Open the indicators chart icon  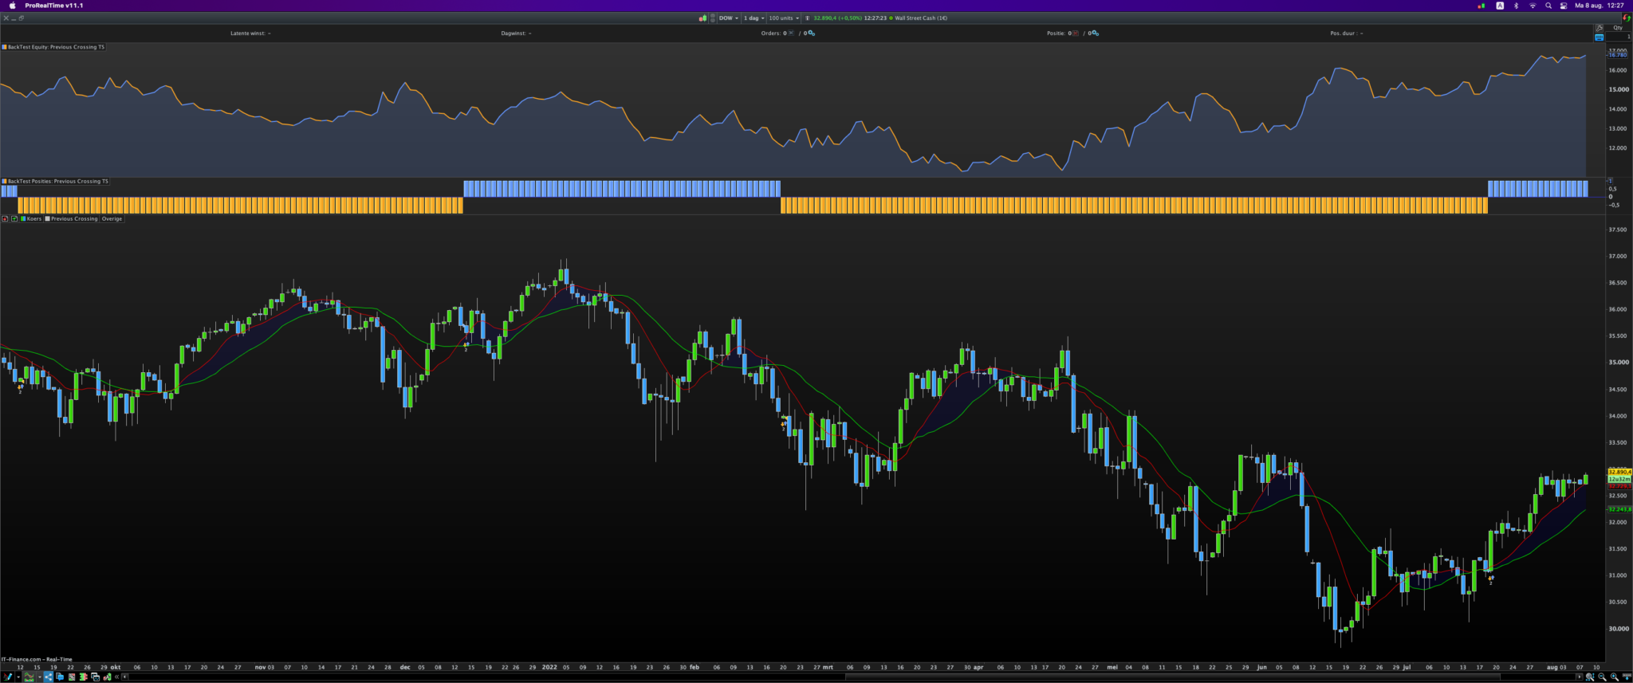(30, 677)
